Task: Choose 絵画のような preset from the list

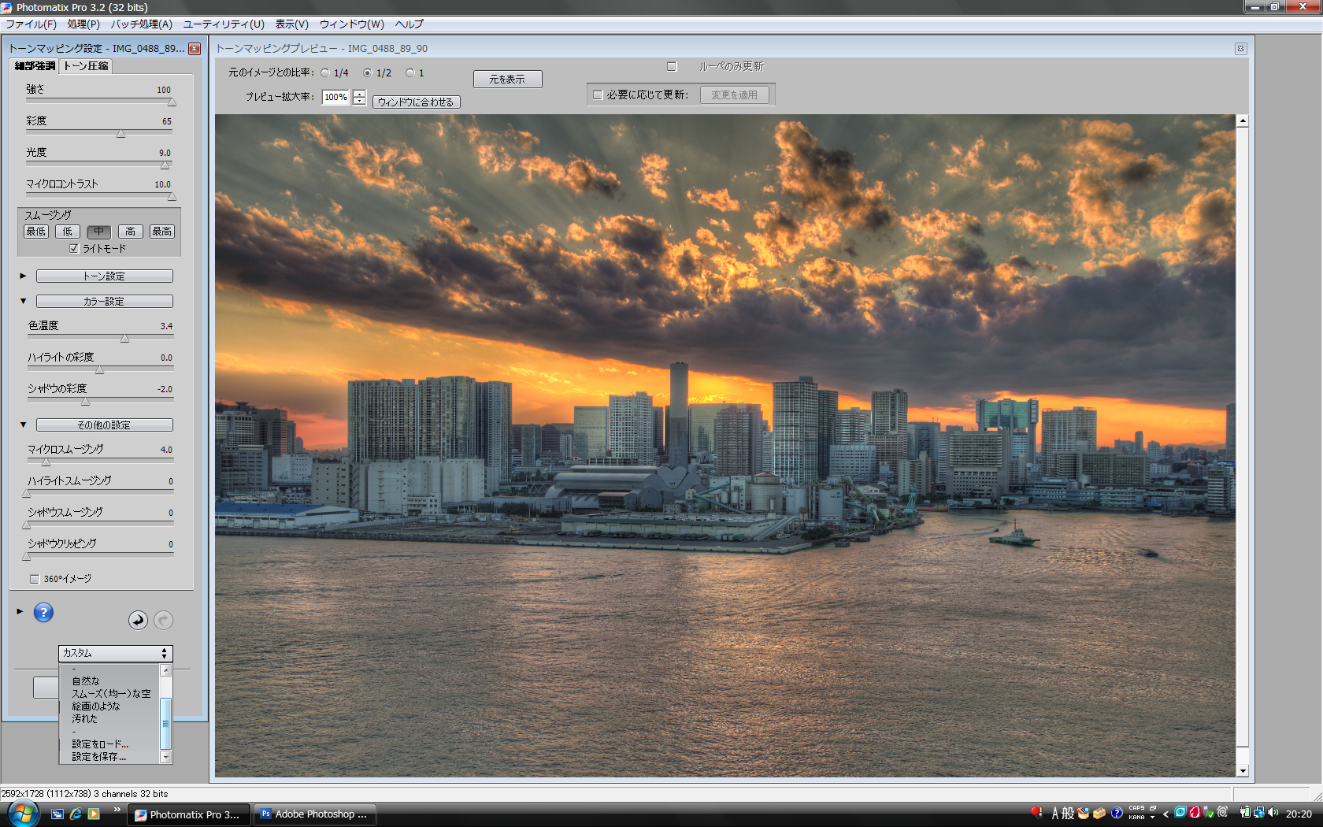Action: point(96,706)
